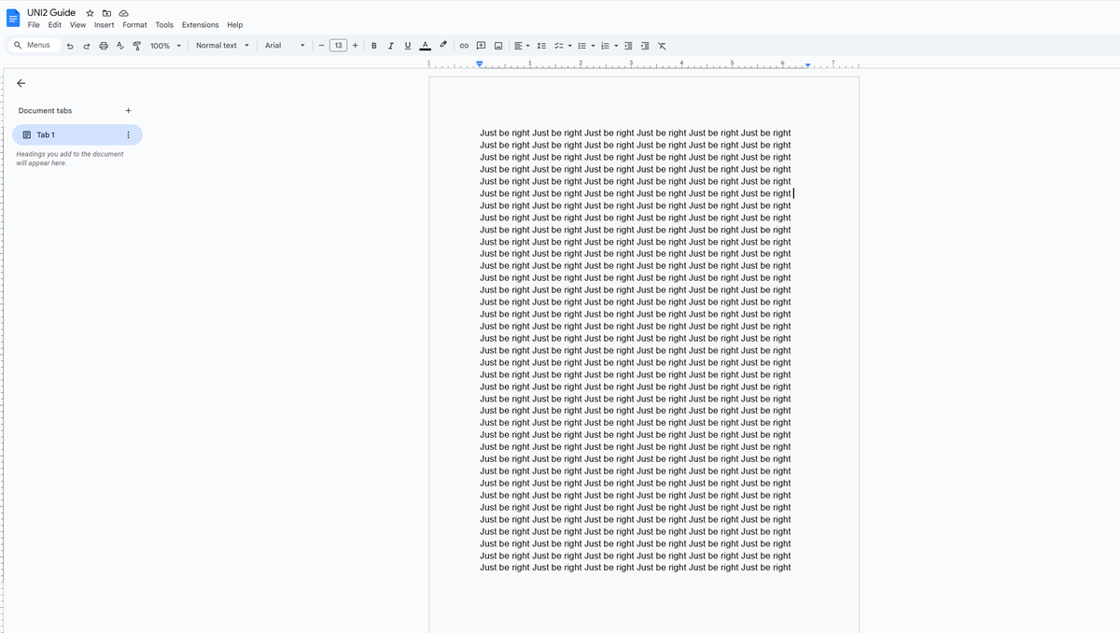Open the File menu
The width and height of the screenshot is (1120, 633).
(34, 25)
